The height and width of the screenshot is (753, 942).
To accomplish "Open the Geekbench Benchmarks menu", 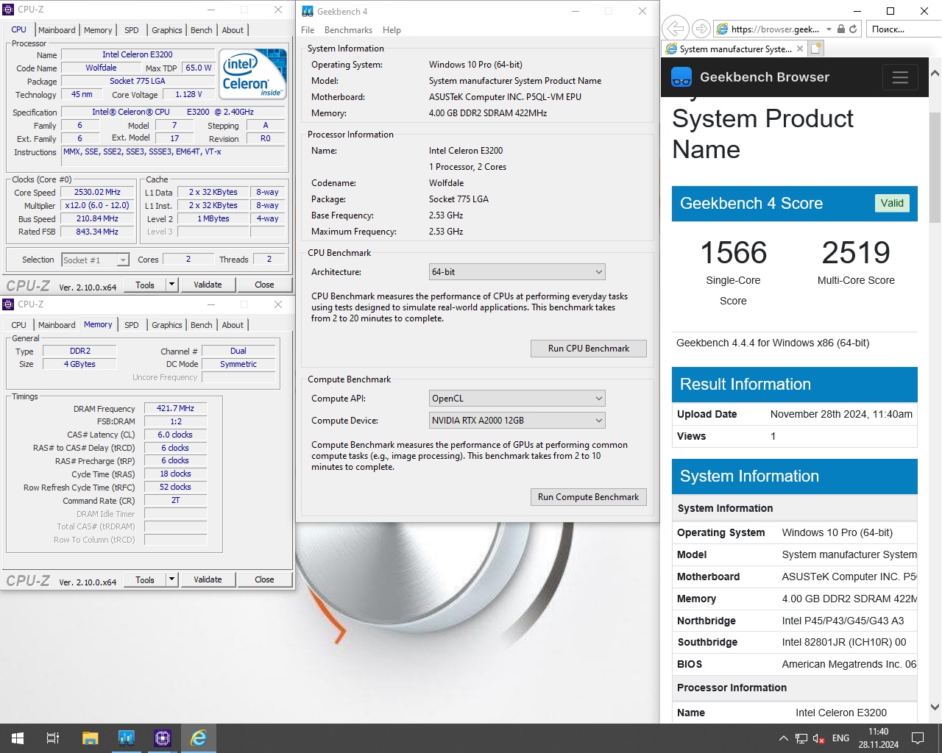I will tap(348, 30).
